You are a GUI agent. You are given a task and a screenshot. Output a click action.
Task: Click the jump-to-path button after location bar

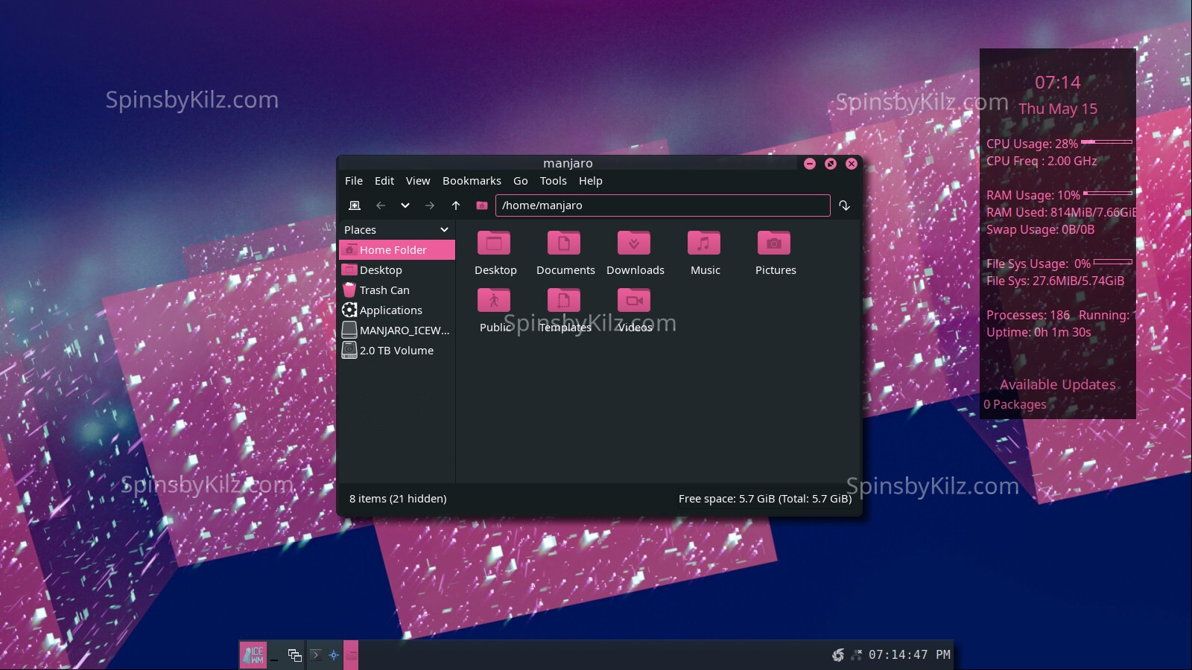click(x=844, y=205)
